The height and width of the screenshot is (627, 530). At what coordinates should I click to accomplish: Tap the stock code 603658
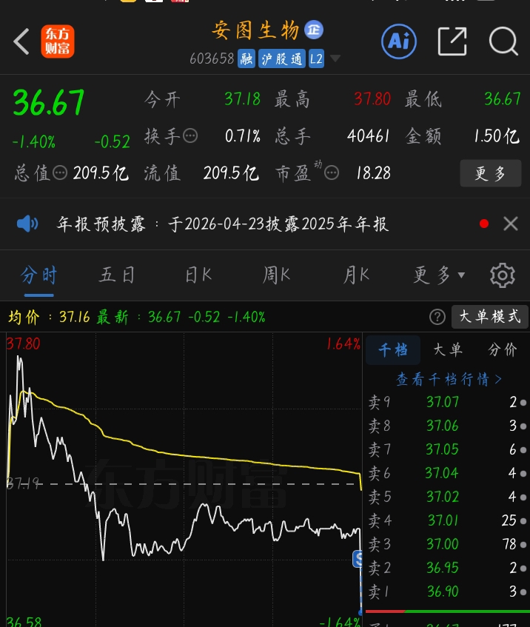pos(212,58)
